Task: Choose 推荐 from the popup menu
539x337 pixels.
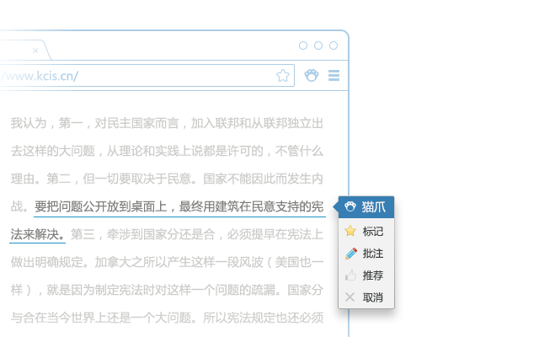Action: click(366, 275)
